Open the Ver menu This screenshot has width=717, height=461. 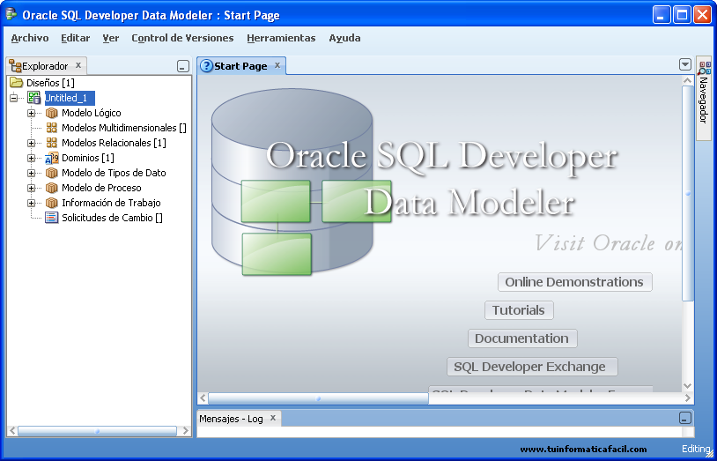[x=111, y=38]
